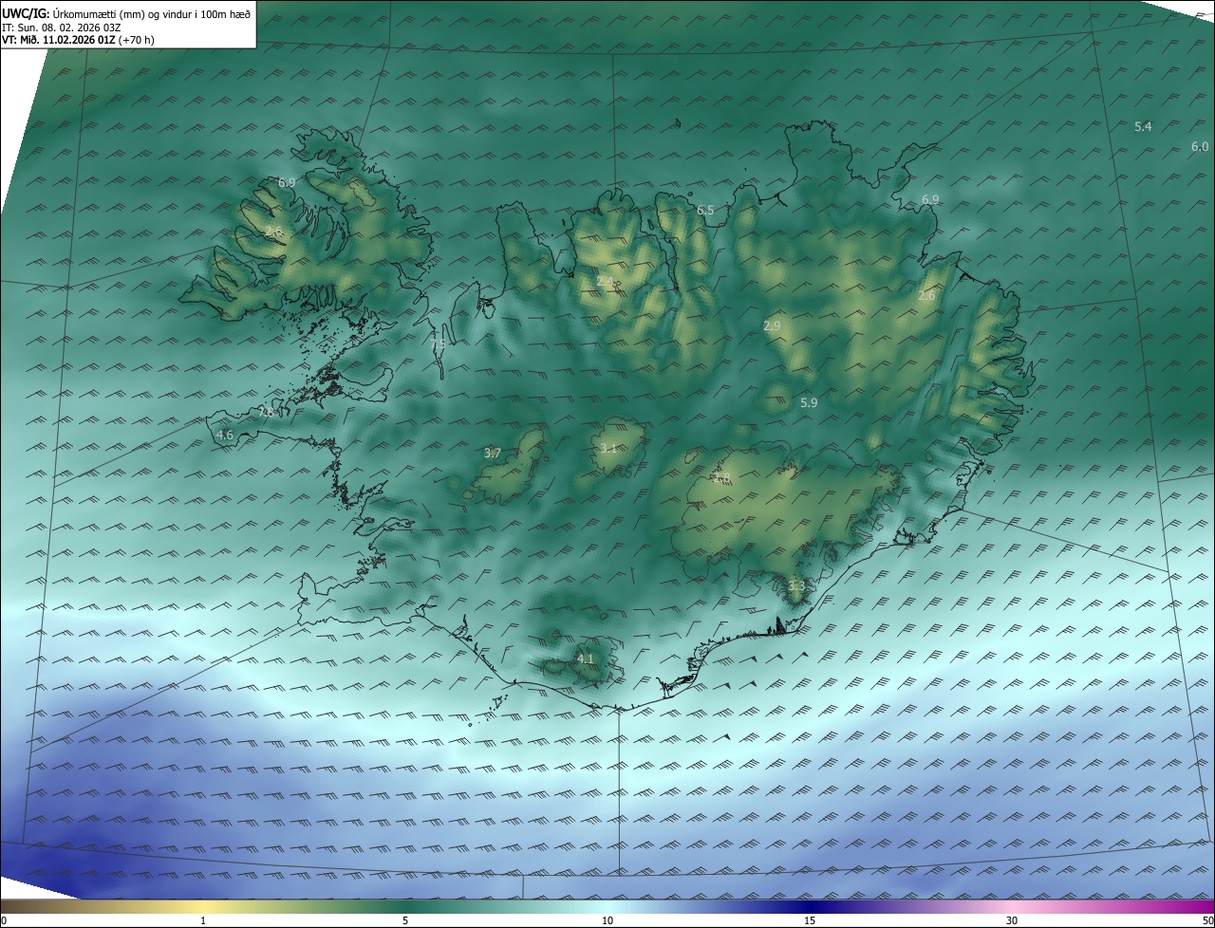Click the 4.1 value label
The width and height of the screenshot is (1215, 928).
(586, 659)
